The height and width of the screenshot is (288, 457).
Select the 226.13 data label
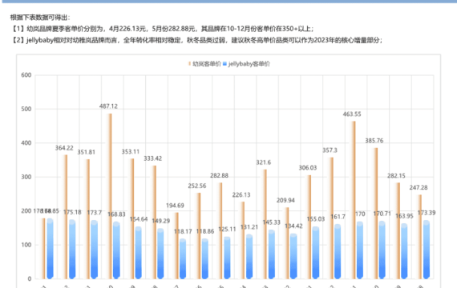tap(241, 195)
